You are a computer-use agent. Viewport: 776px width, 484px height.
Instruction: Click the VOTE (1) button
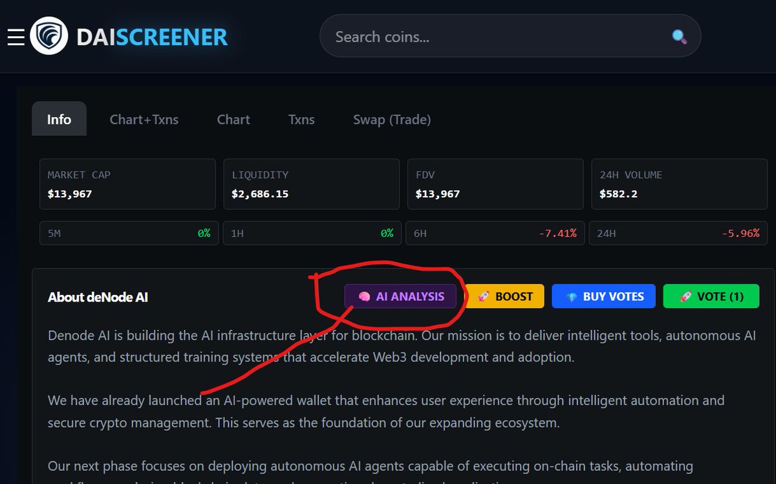pyautogui.click(x=711, y=296)
